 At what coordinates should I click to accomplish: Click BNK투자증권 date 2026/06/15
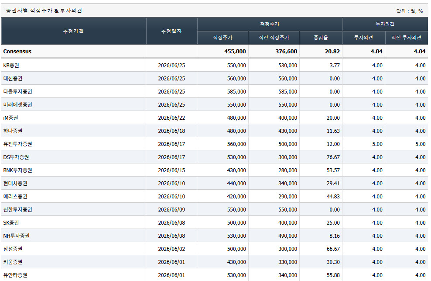171,170
